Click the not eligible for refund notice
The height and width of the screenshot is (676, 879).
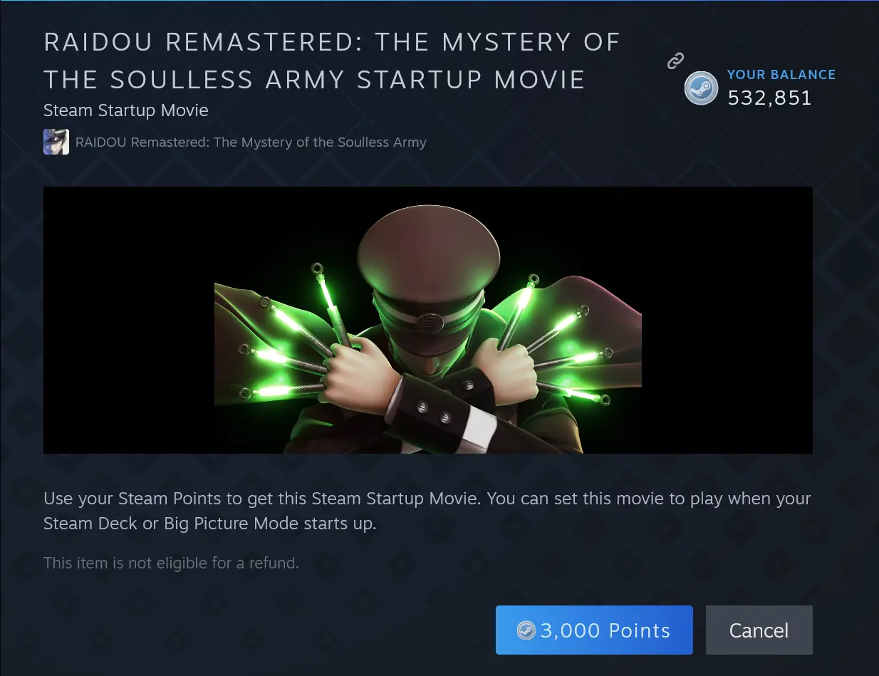tap(171, 563)
